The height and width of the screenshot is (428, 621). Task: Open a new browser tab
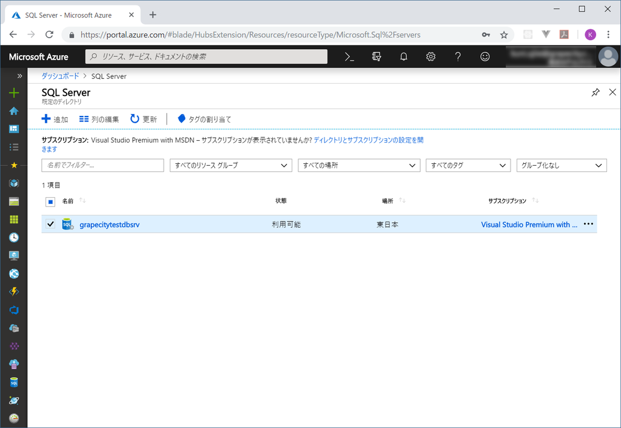(153, 15)
